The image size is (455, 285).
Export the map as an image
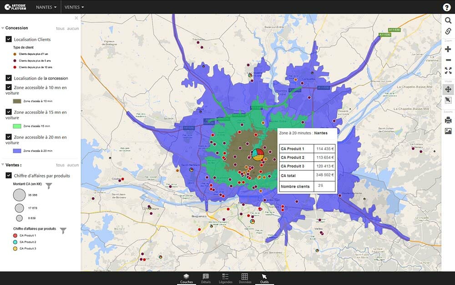point(448,131)
